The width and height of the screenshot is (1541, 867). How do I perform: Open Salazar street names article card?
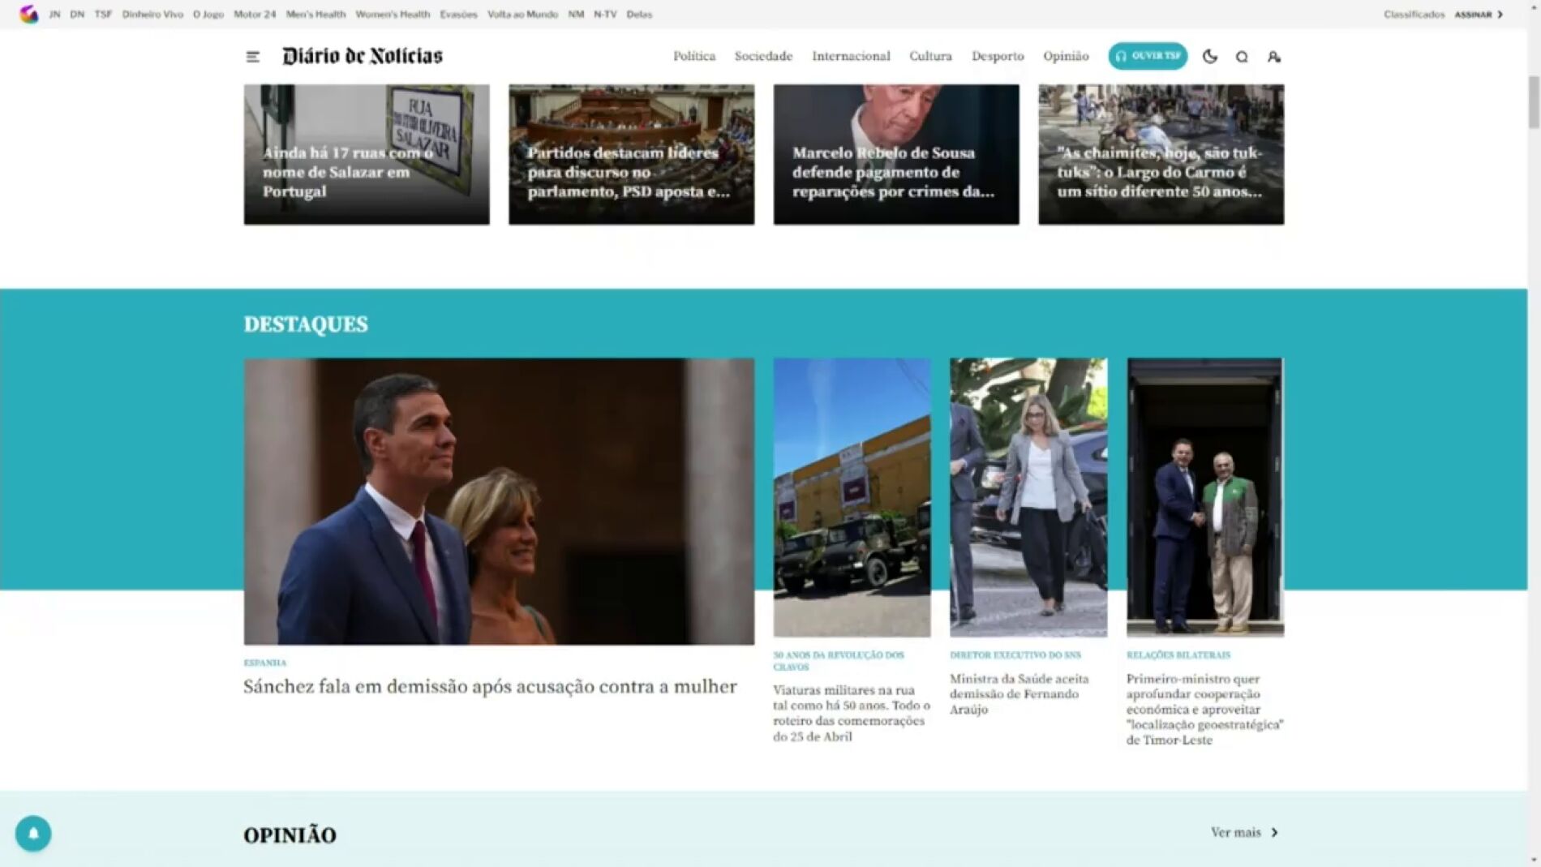click(367, 154)
